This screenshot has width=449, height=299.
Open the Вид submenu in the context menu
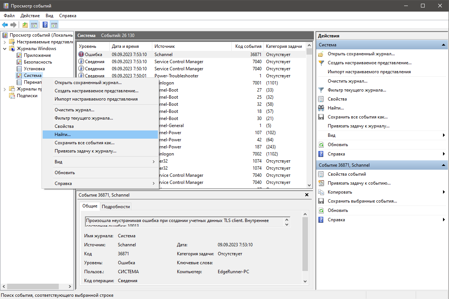click(100, 162)
